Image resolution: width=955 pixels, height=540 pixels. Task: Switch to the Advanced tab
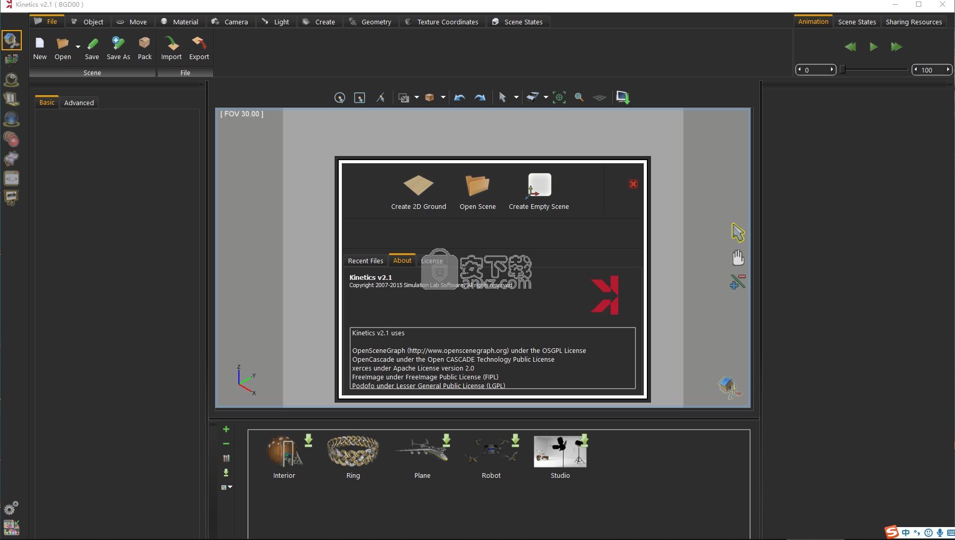[79, 103]
